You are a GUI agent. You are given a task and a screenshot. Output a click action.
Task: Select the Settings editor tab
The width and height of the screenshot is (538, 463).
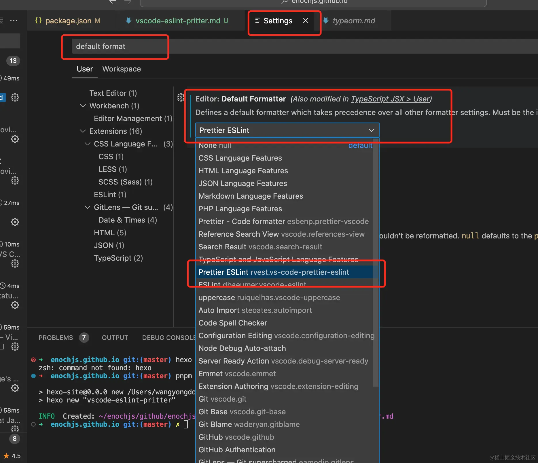point(278,21)
